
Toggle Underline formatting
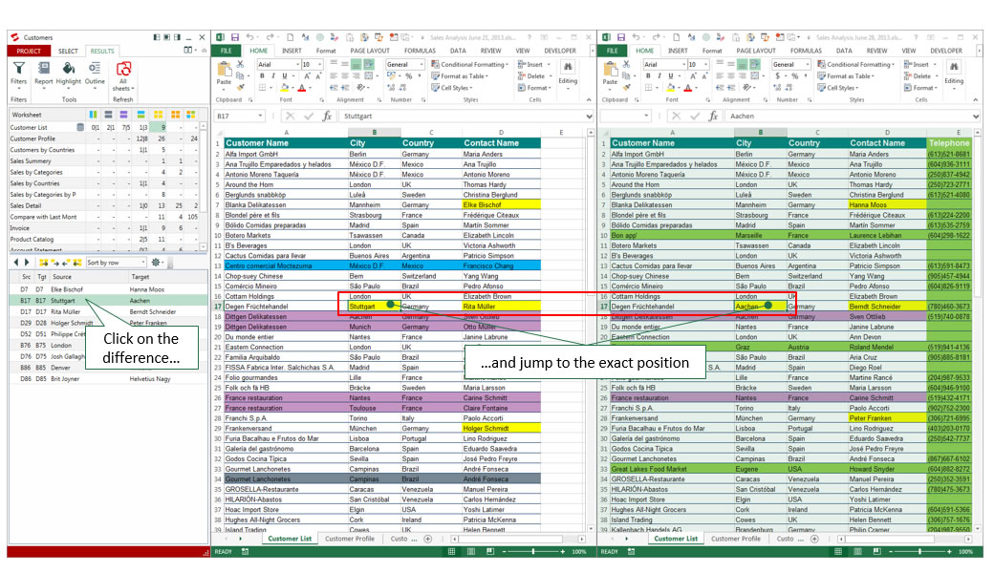pyautogui.click(x=284, y=74)
